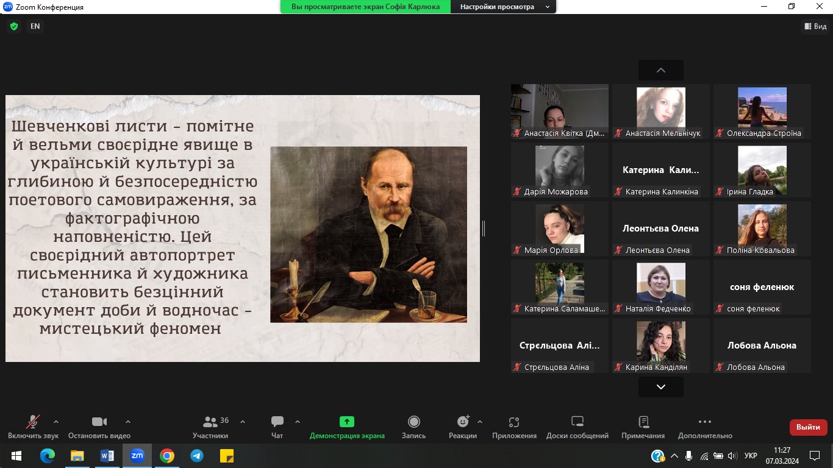
Task: Expand video options arrow beside camera
Action: (x=128, y=422)
